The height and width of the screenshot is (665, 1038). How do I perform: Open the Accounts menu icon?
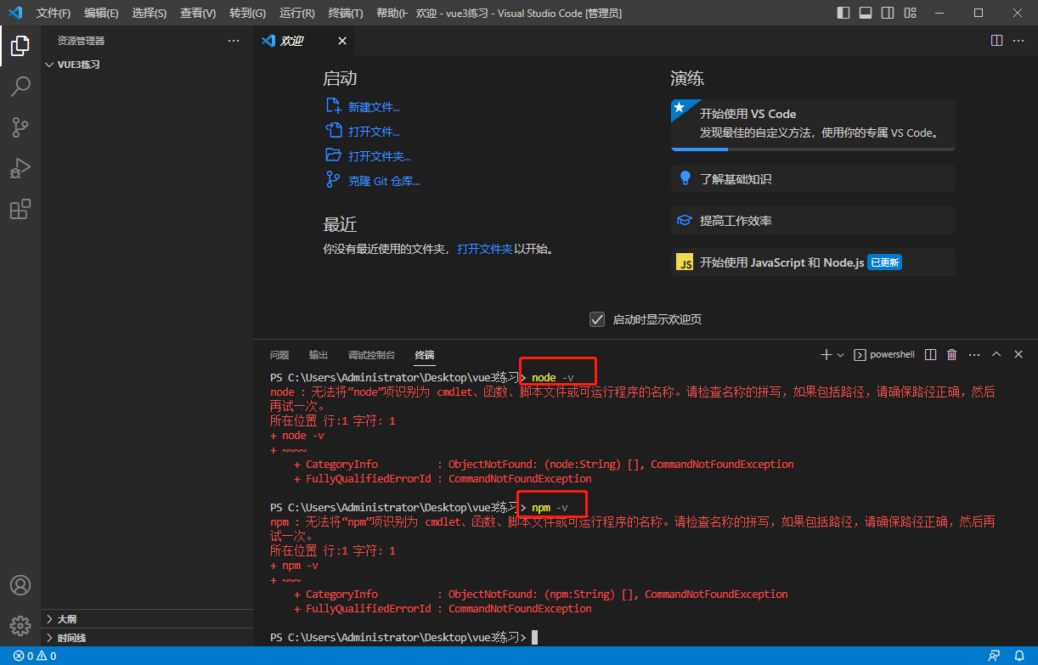point(20,585)
